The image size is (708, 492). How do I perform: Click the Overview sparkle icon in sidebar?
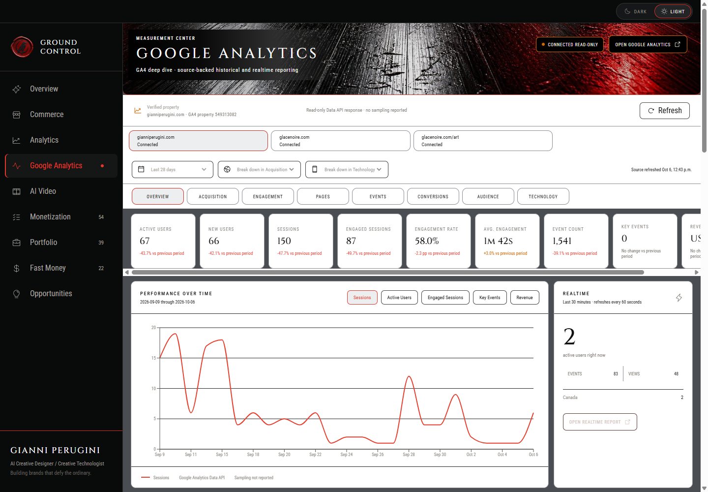coord(16,89)
